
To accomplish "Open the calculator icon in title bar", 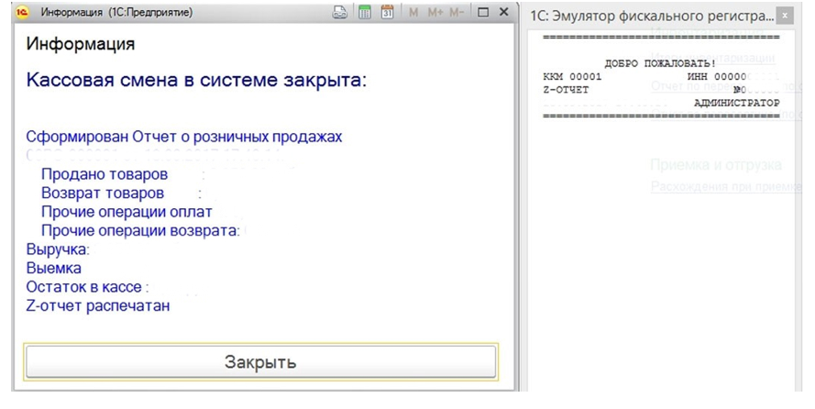I will click(364, 13).
